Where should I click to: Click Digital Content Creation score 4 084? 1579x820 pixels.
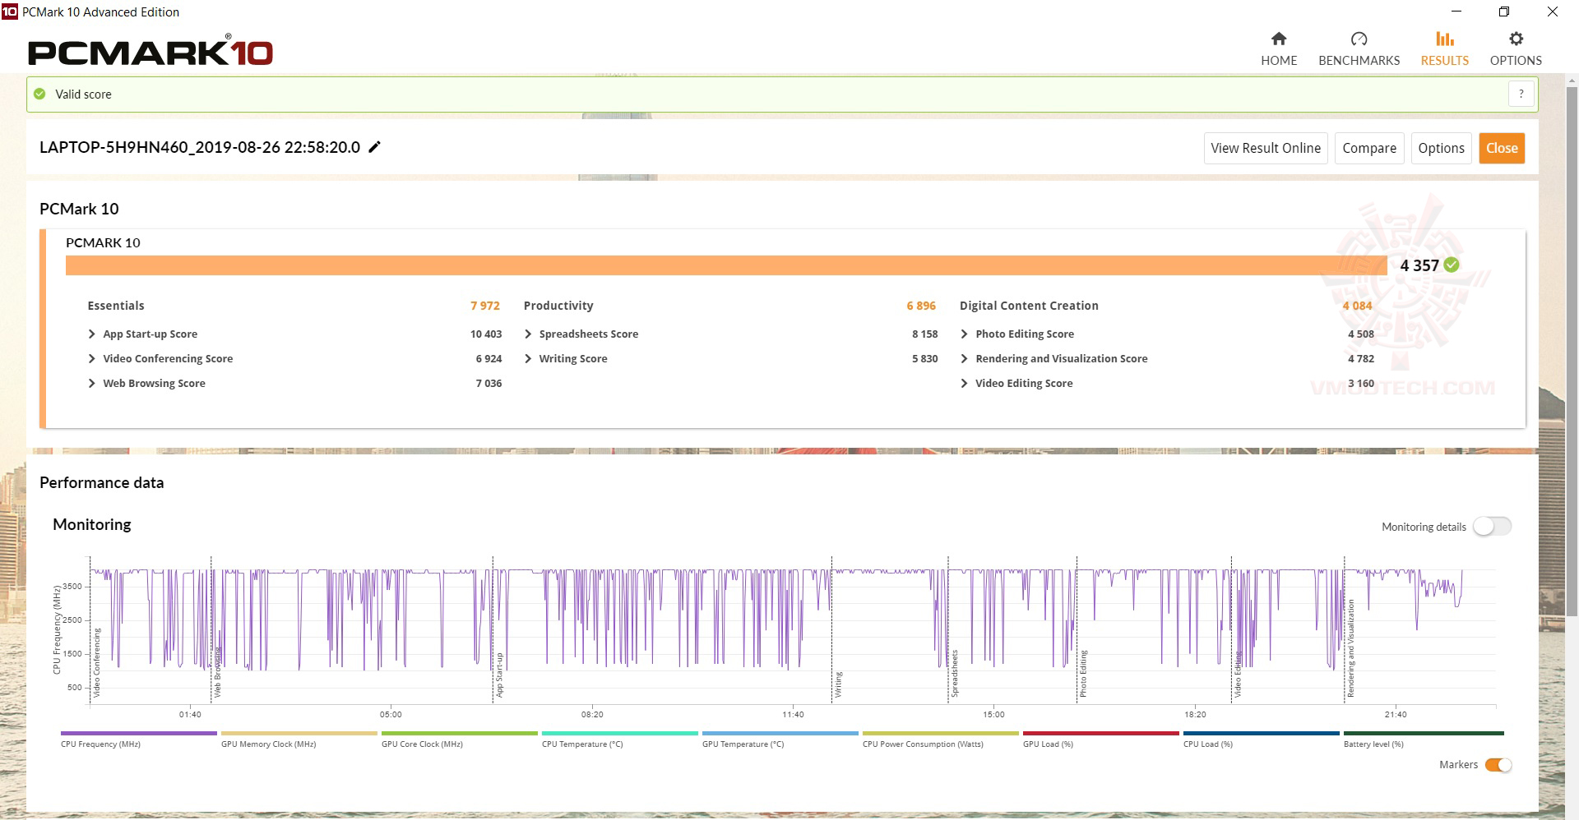[x=1357, y=306]
